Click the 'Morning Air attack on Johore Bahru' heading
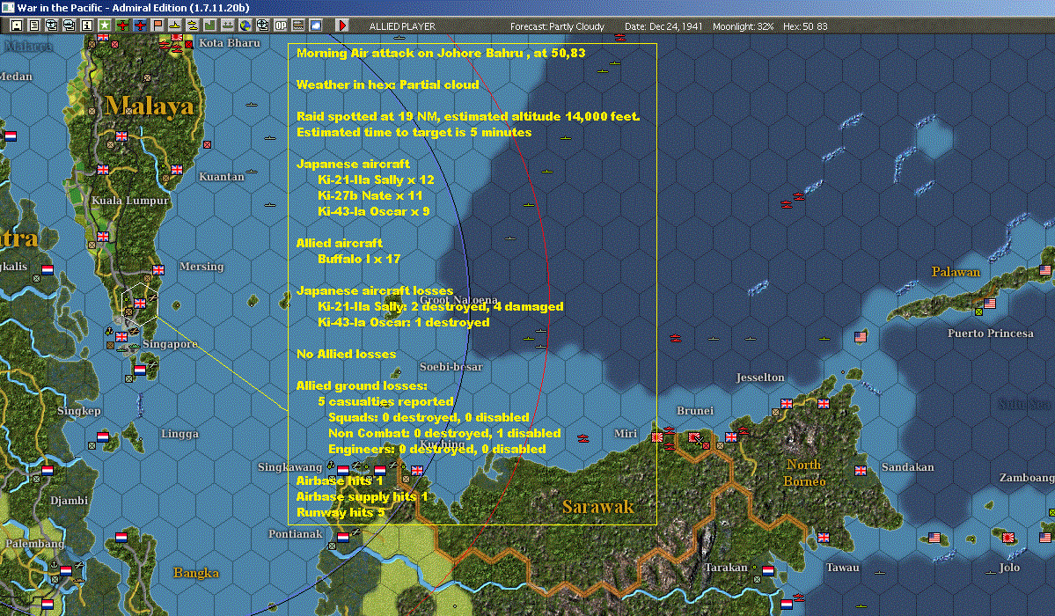The height and width of the screenshot is (616, 1055). (441, 53)
